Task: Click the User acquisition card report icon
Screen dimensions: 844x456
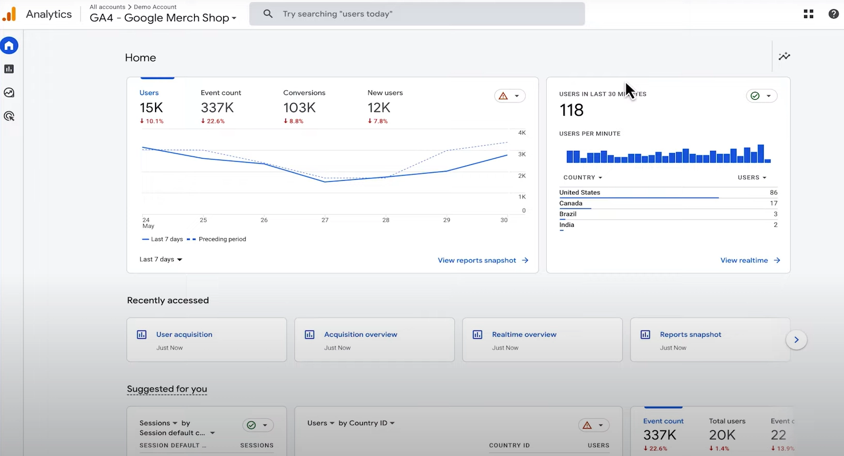Action: click(142, 335)
